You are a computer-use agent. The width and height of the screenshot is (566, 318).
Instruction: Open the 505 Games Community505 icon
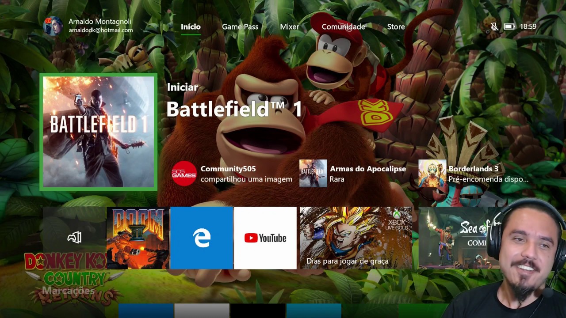[x=184, y=174]
